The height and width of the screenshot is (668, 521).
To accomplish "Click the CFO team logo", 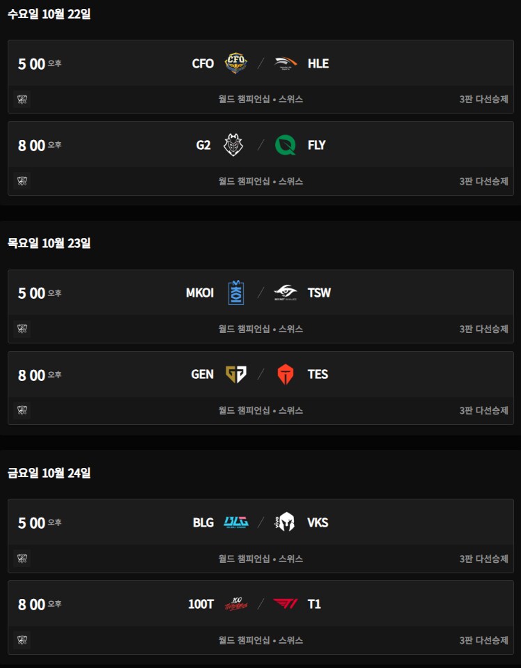I will (235, 63).
